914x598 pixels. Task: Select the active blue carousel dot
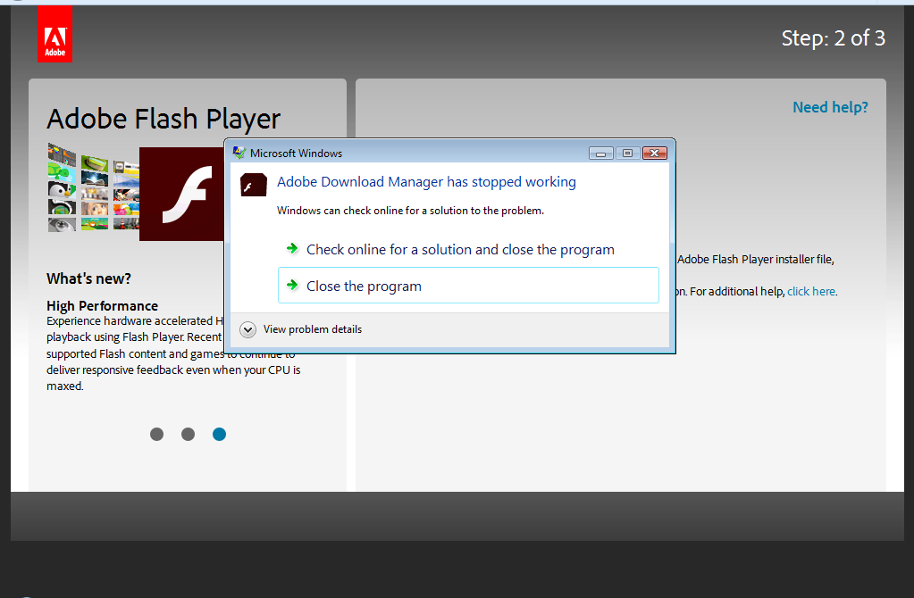[x=219, y=435]
